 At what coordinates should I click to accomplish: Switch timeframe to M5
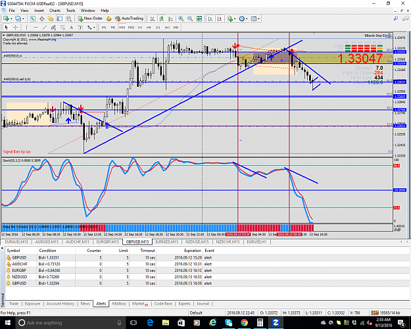[113, 27]
